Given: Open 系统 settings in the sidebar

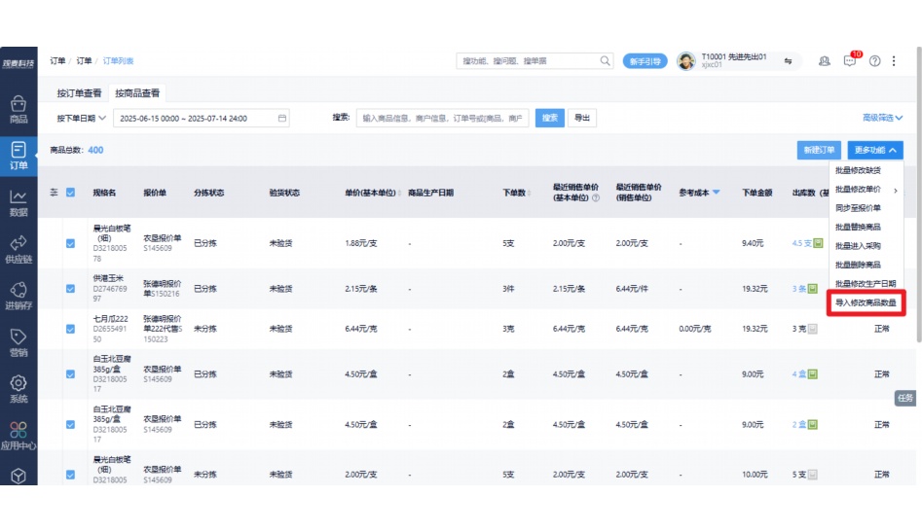Looking at the screenshot, I should [18, 388].
